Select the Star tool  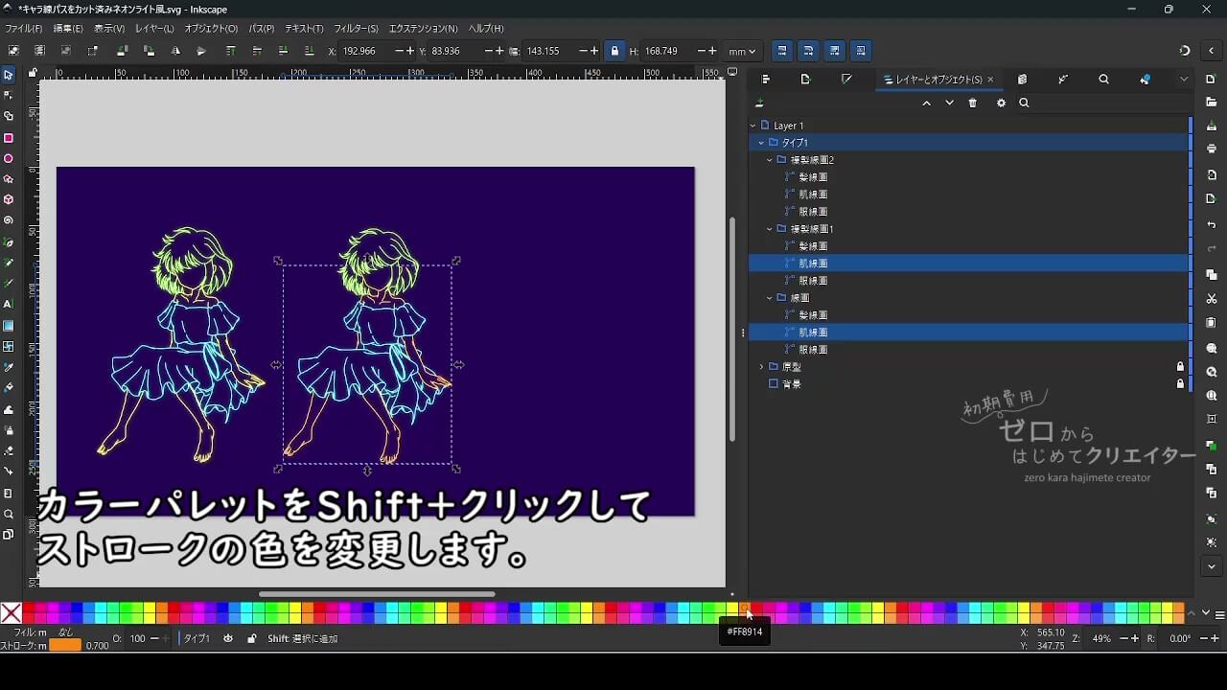tap(11, 176)
